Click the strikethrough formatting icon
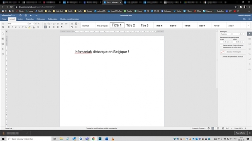The height and width of the screenshot is (141, 252). click(19, 27)
